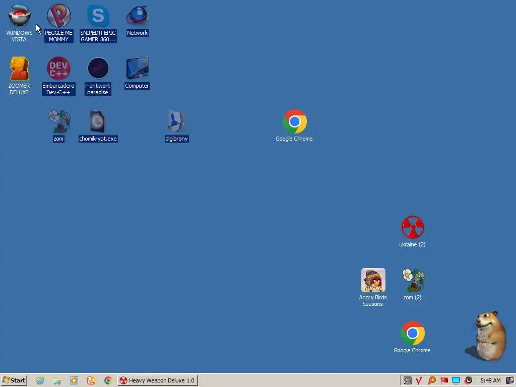Select the Google Chrome icon above the hamster
516x387 pixels.
[x=412, y=337]
